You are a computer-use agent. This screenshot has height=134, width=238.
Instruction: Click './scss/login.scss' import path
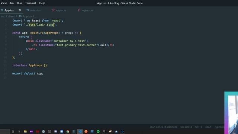pos(39,25)
